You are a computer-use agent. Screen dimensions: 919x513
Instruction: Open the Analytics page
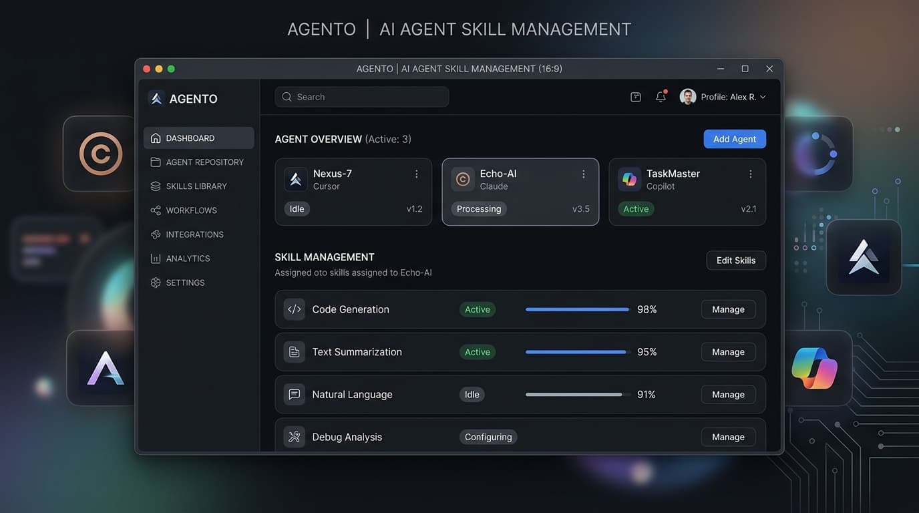click(198, 259)
